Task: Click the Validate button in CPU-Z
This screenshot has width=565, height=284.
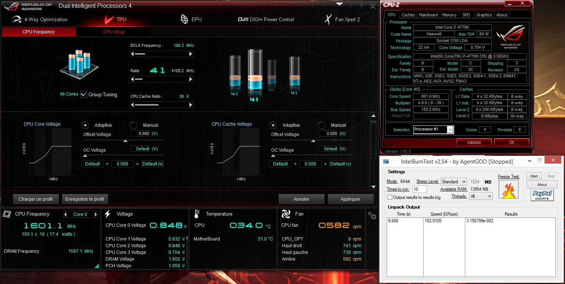Action: tap(474, 142)
